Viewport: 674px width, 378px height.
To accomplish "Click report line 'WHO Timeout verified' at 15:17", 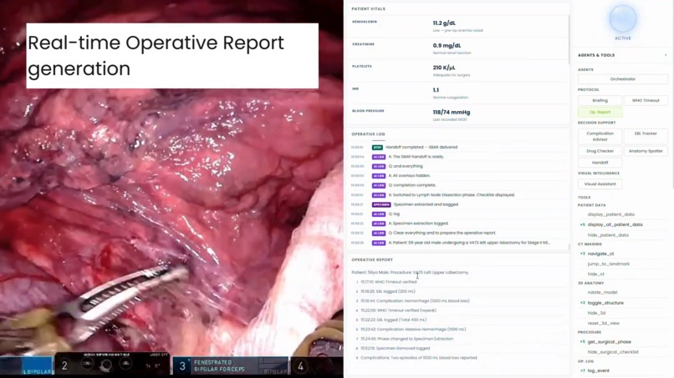I will (389, 282).
